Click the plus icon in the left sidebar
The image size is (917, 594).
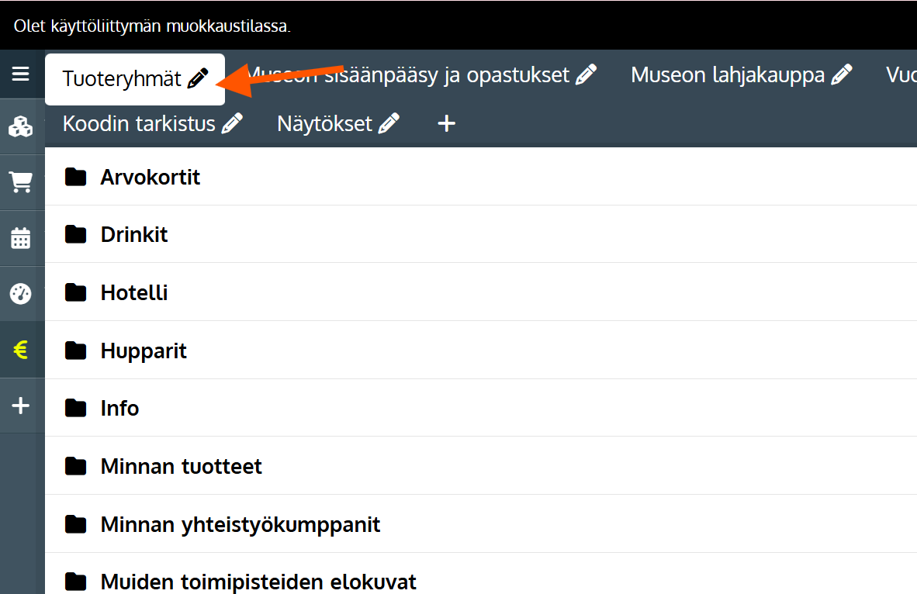coord(21,406)
